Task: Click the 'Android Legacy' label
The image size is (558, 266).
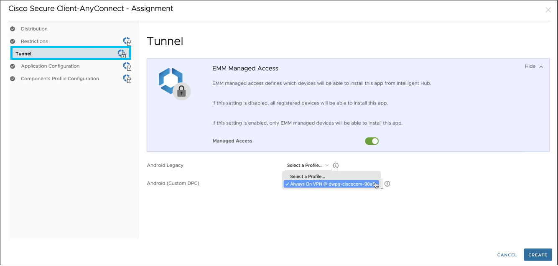Action: tap(165, 166)
